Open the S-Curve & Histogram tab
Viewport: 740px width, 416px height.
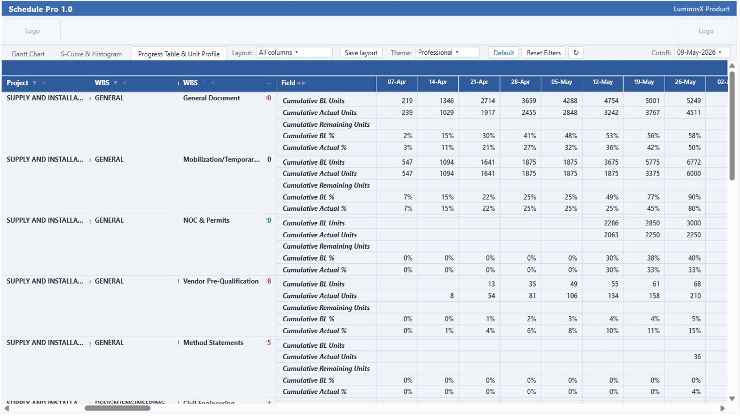[92, 54]
